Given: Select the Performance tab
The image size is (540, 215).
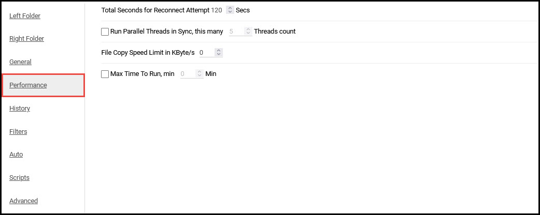Looking at the screenshot, I should 43,85.
